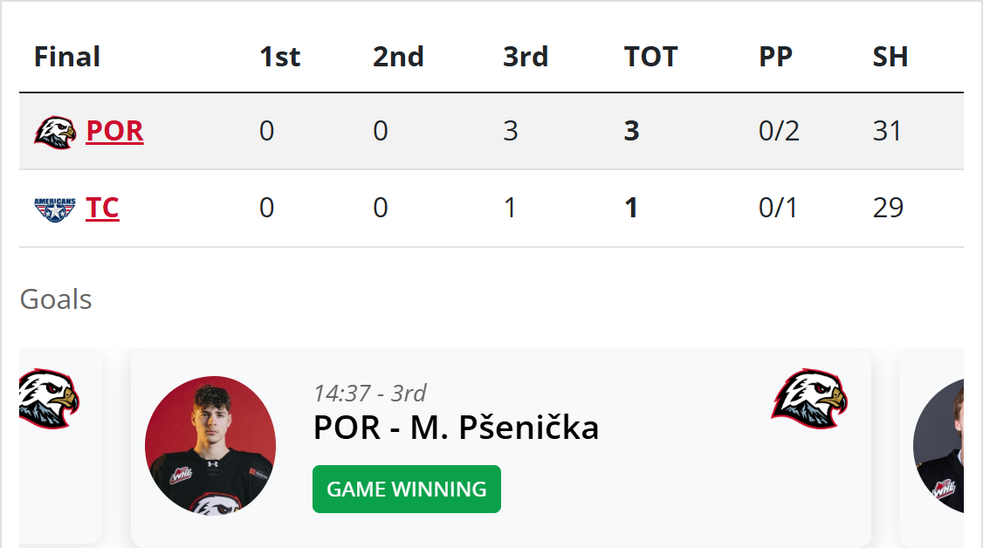Click the TOT column header

click(x=650, y=57)
